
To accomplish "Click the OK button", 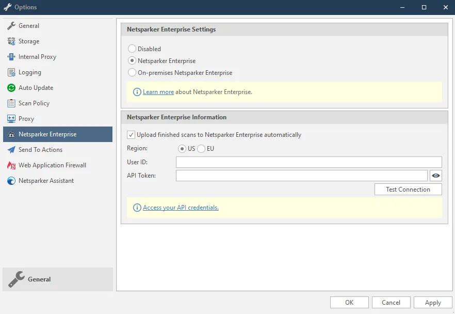I will pyautogui.click(x=349, y=303).
